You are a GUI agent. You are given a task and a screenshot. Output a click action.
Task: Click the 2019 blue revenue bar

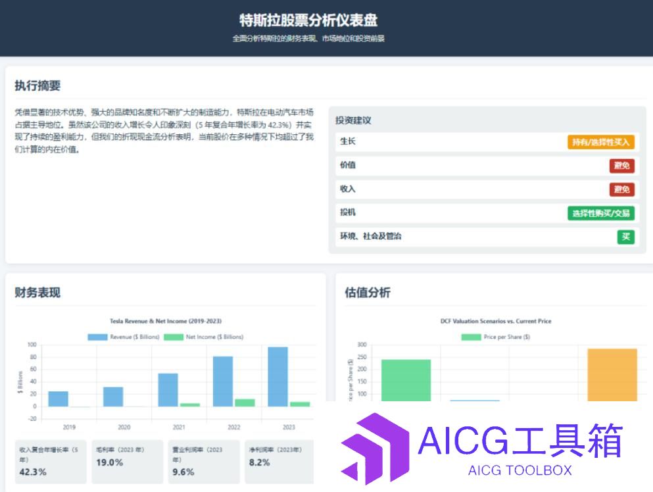[59, 399]
